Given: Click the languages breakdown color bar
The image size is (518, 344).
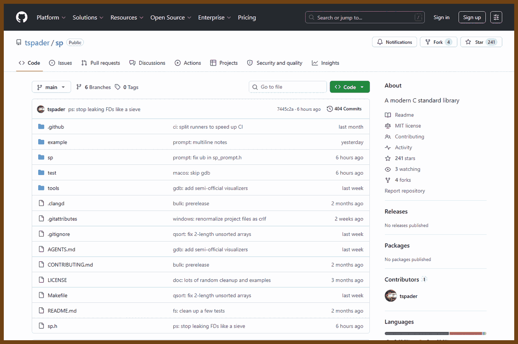Looking at the screenshot, I should (435, 333).
